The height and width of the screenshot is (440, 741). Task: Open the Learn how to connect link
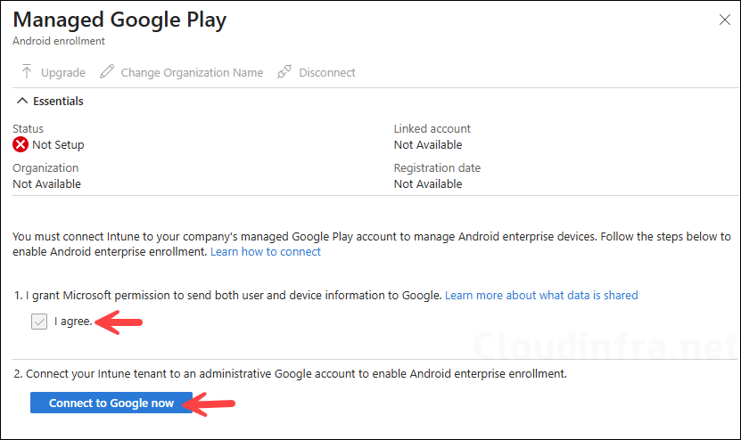pyautogui.click(x=266, y=252)
